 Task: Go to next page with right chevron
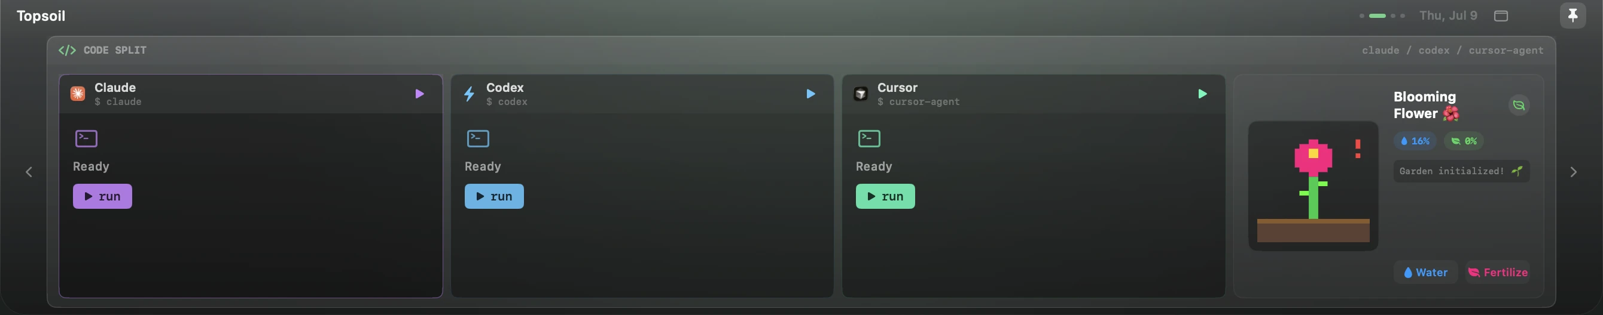[x=1573, y=172]
